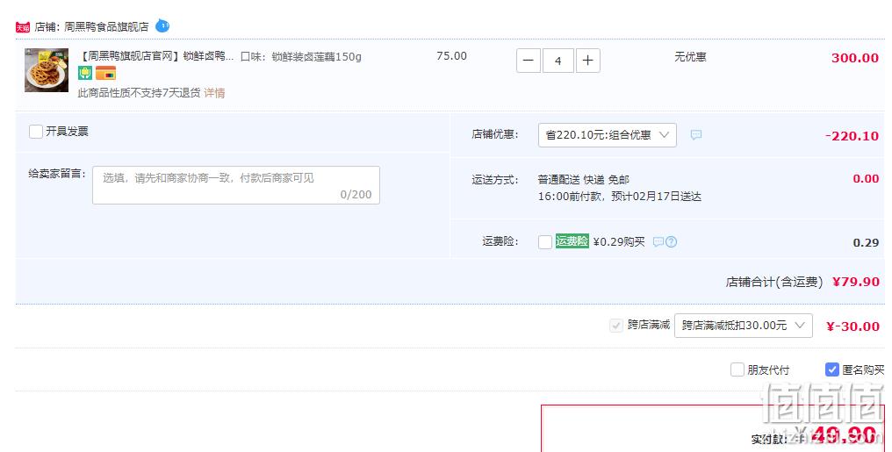Focus the quantity field showing 4

tap(557, 61)
